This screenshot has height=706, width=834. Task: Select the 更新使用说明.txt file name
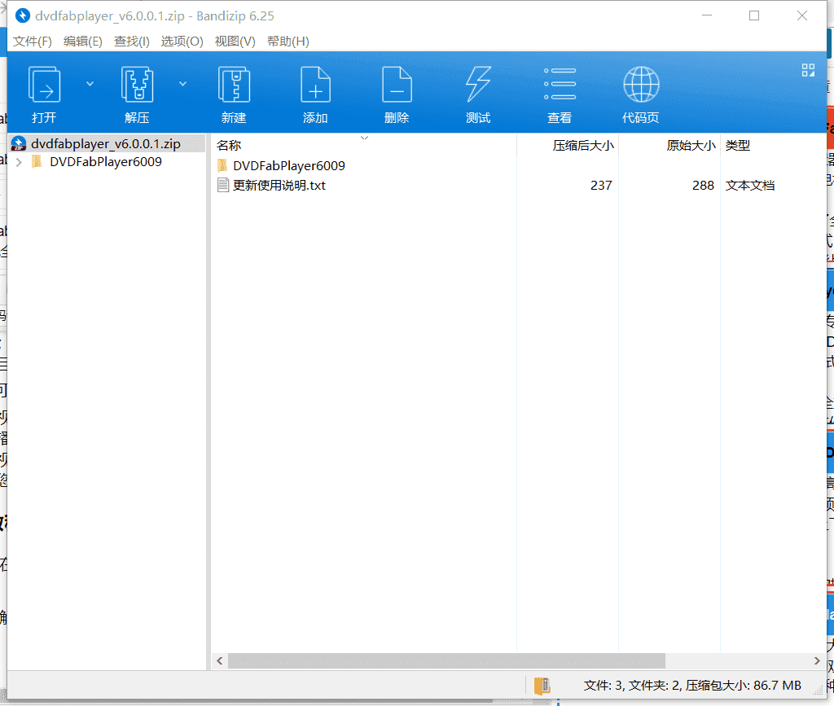pos(279,185)
